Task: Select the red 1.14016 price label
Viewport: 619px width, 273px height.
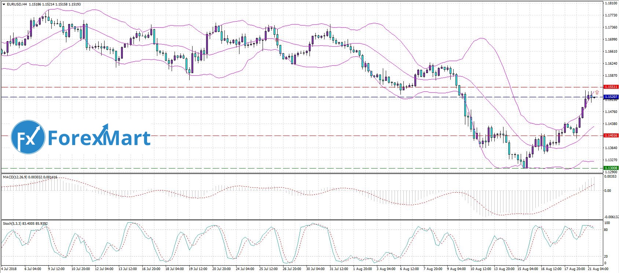Action: [611, 136]
